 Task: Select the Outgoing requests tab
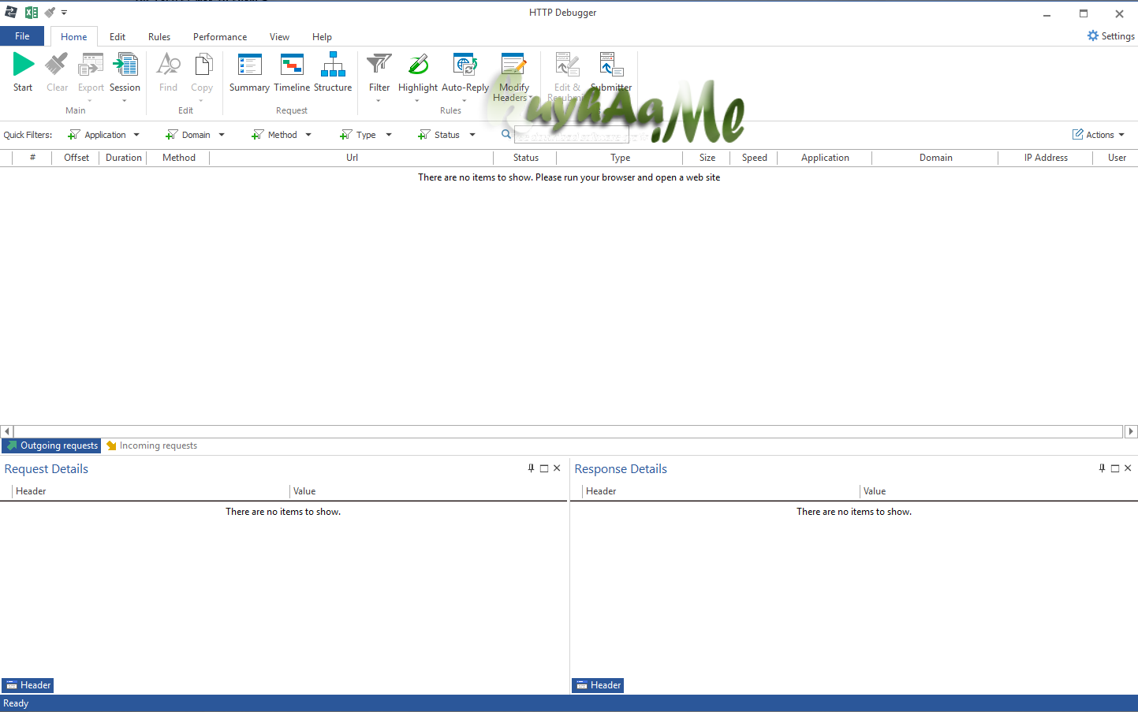pyautogui.click(x=51, y=445)
